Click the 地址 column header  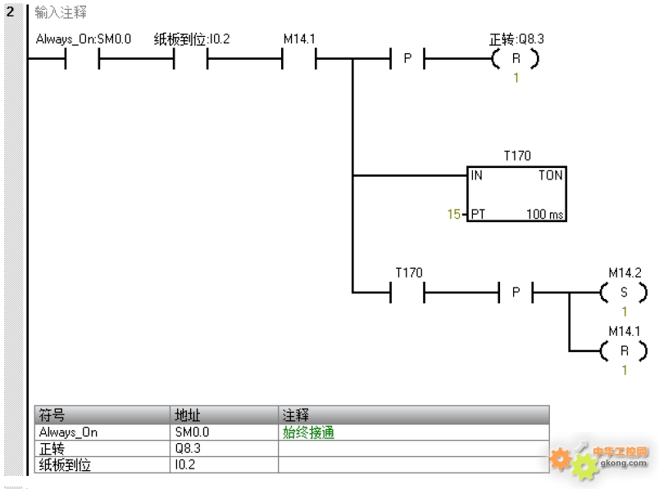[x=225, y=415]
